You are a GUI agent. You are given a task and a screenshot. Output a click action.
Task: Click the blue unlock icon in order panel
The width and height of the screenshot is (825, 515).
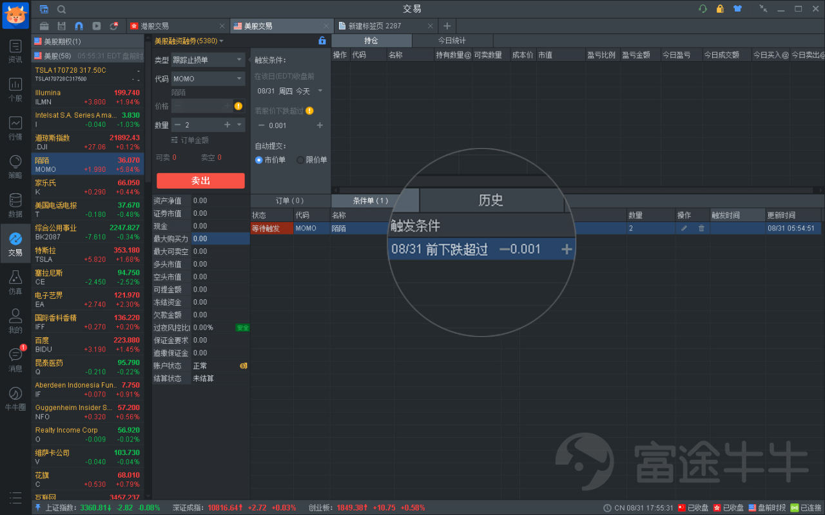(x=322, y=41)
